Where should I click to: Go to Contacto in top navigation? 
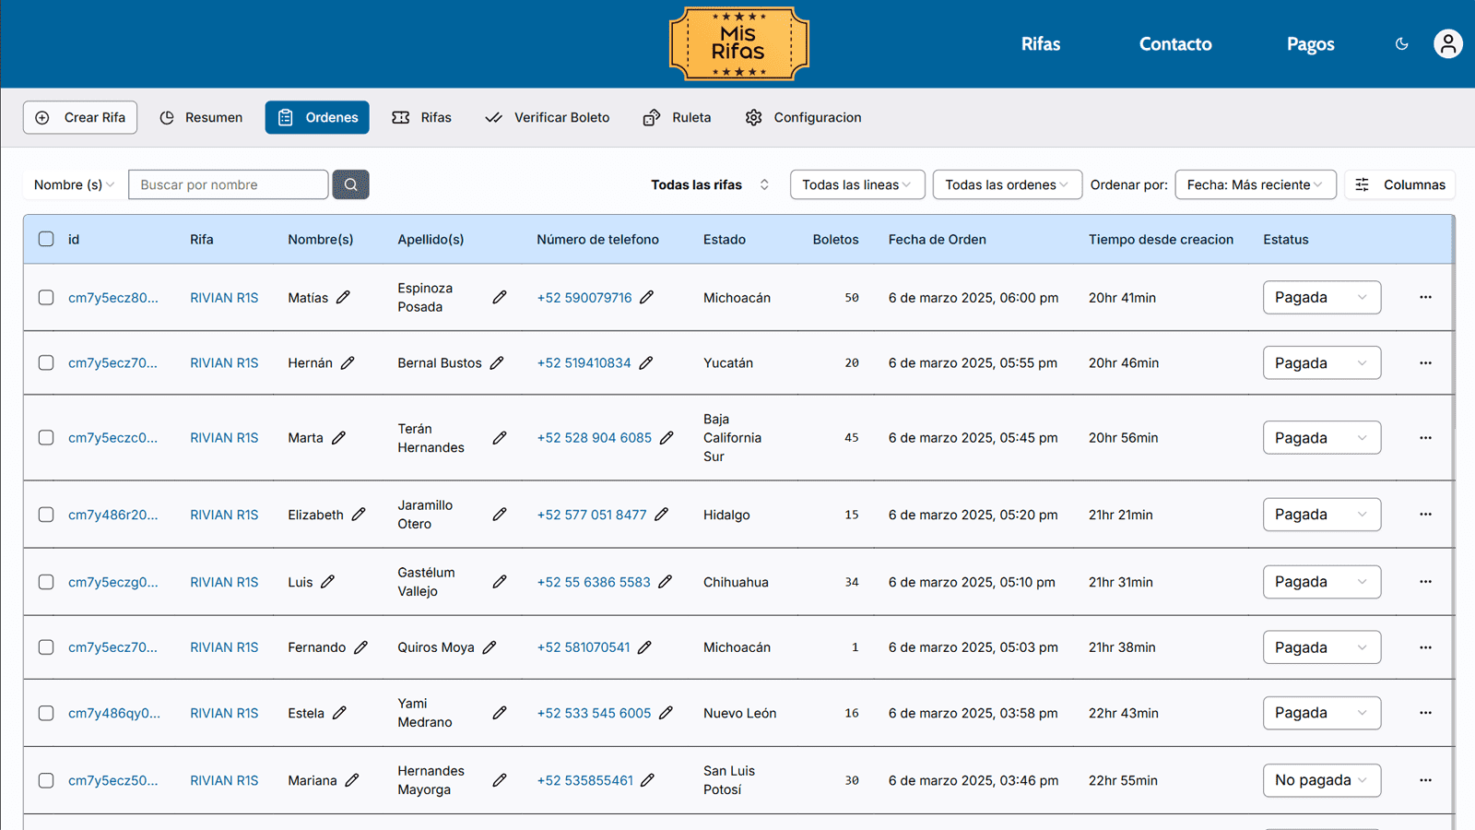[1175, 43]
